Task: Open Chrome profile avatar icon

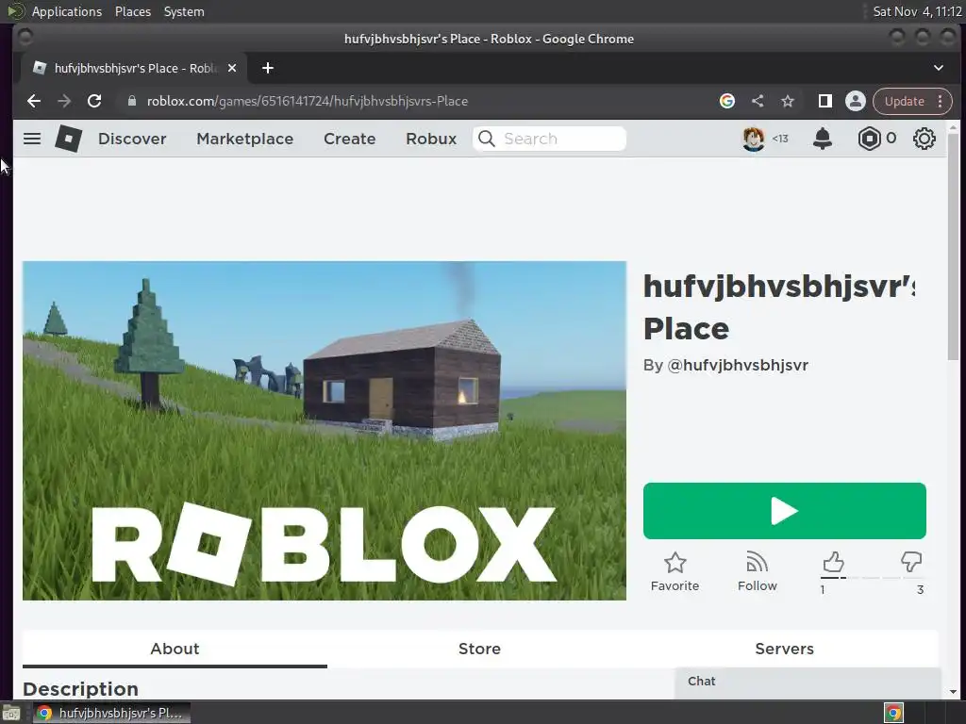Action: 855,101
